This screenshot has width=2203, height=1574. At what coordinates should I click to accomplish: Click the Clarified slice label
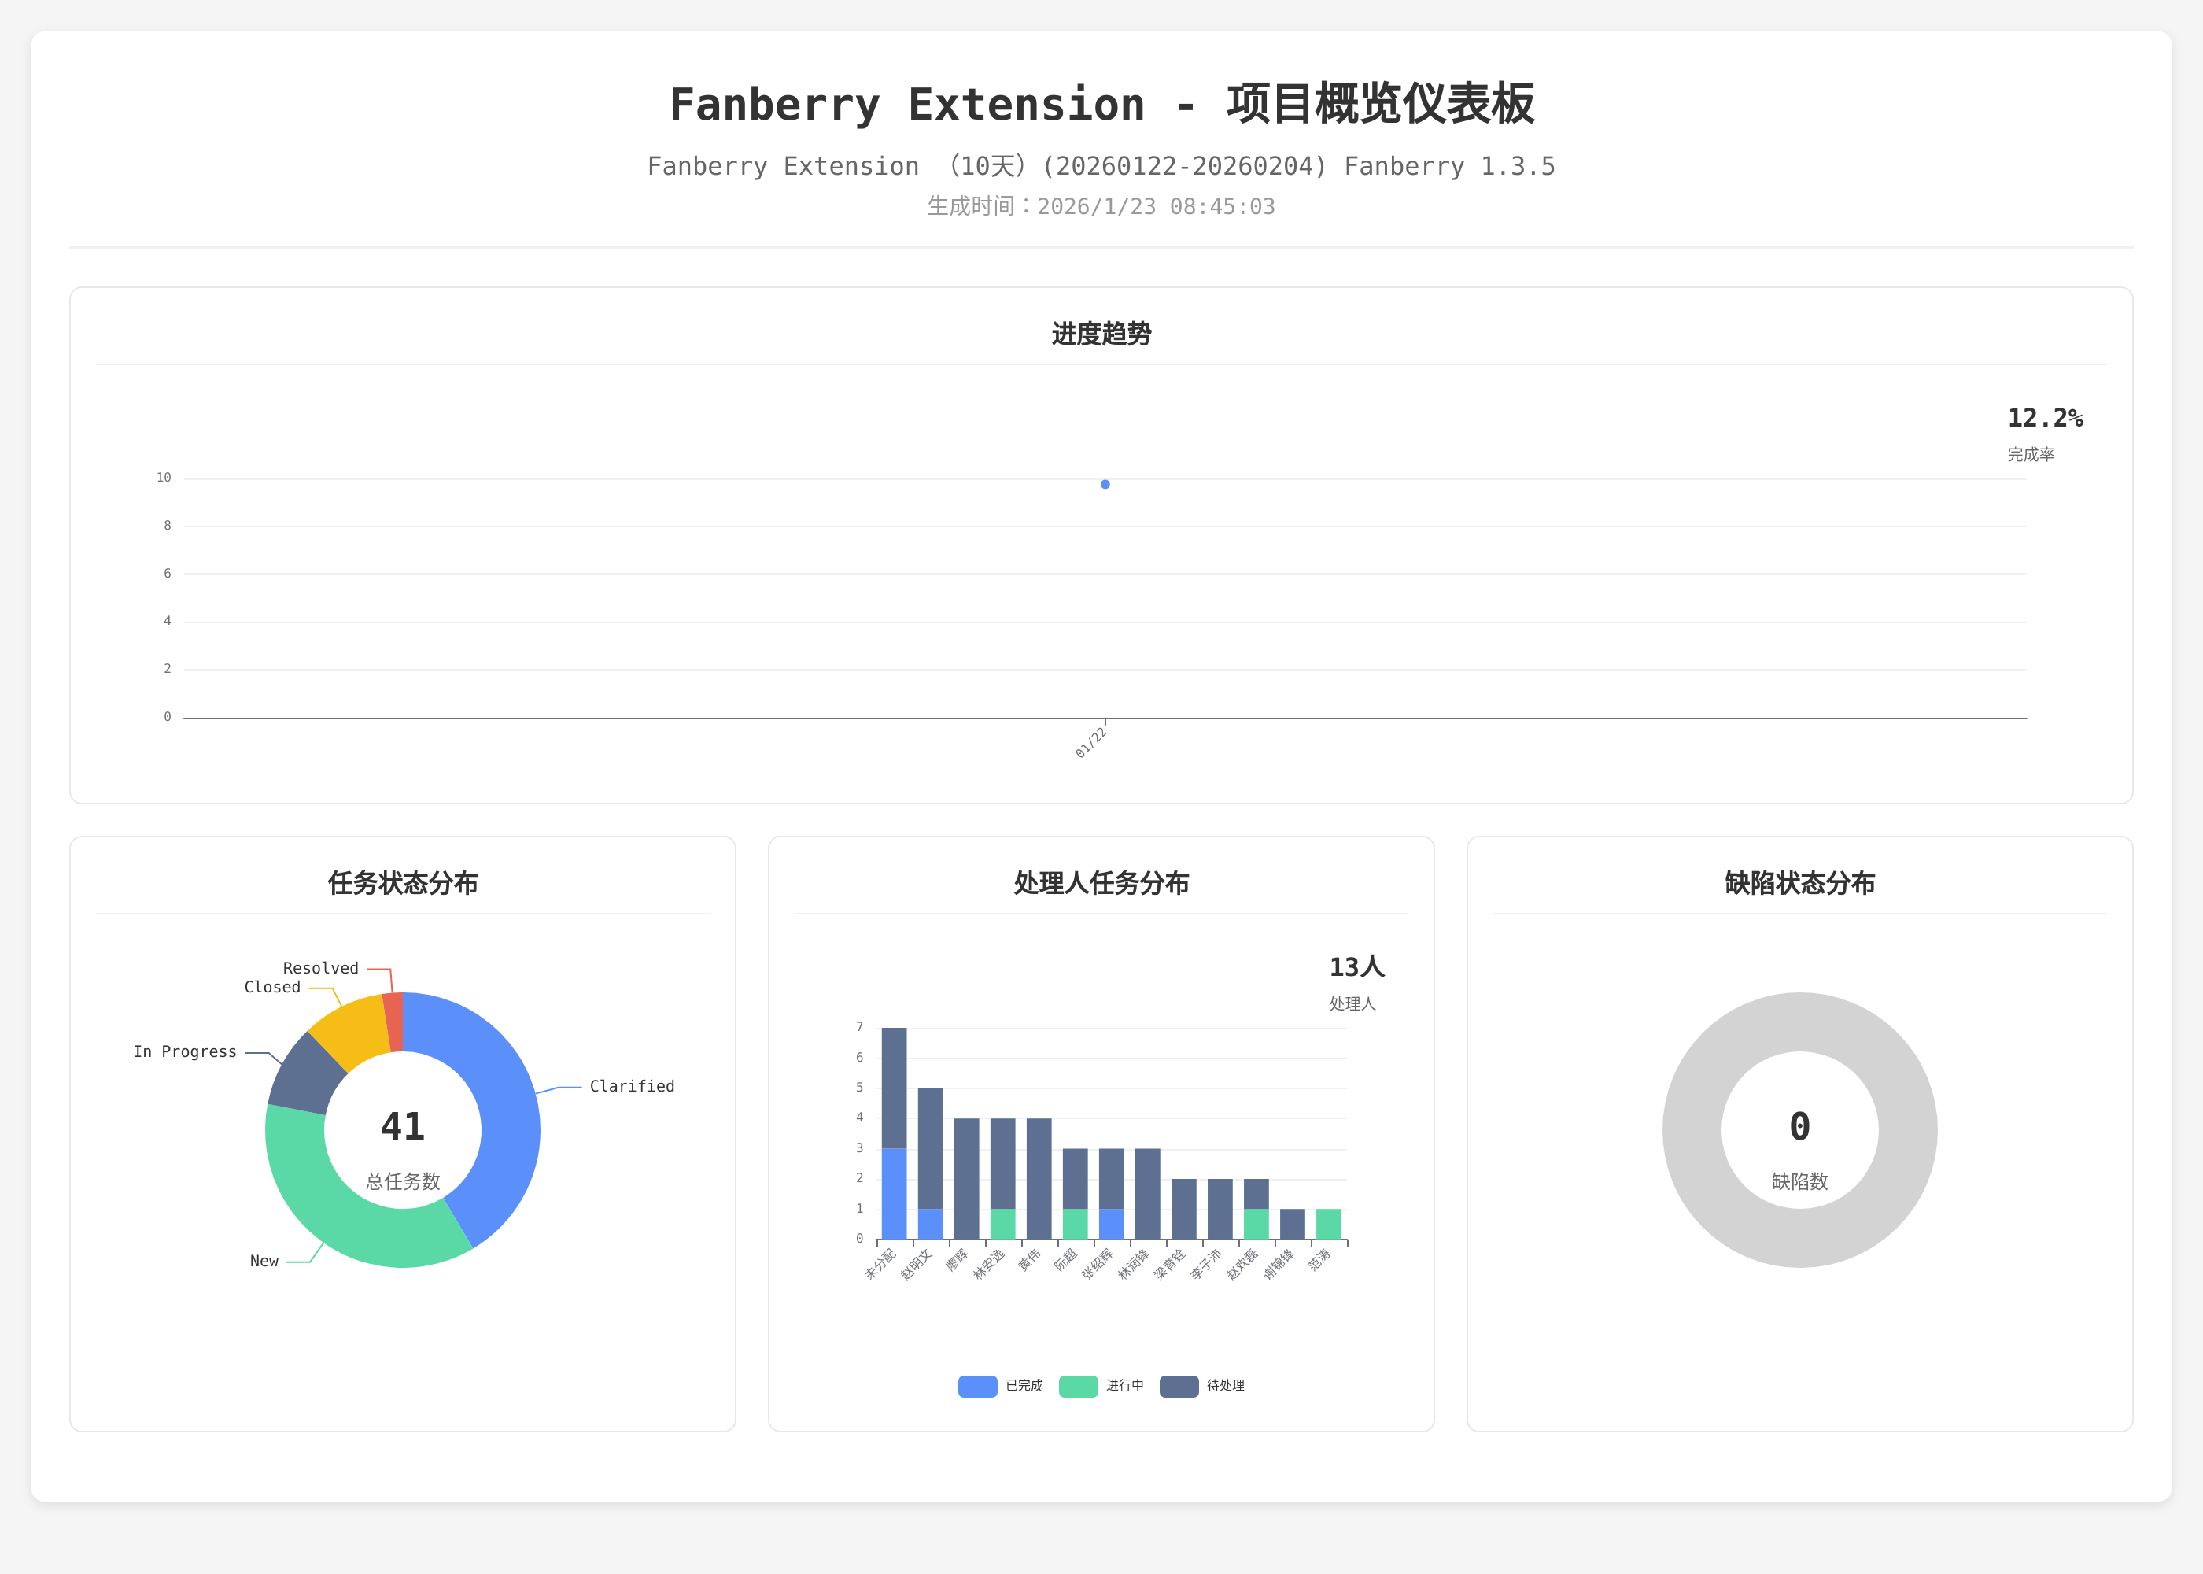point(632,1087)
